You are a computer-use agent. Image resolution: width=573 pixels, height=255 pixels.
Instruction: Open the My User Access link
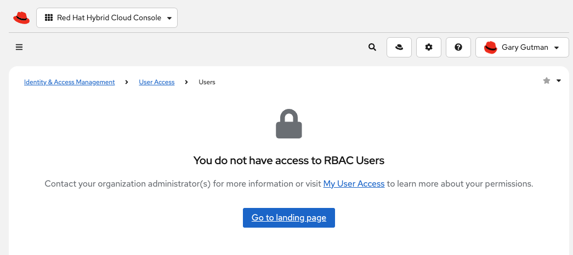[x=354, y=184]
